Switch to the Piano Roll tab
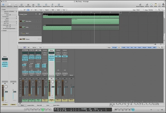Viewport: 166px width, 113px height. [x=39, y=105]
